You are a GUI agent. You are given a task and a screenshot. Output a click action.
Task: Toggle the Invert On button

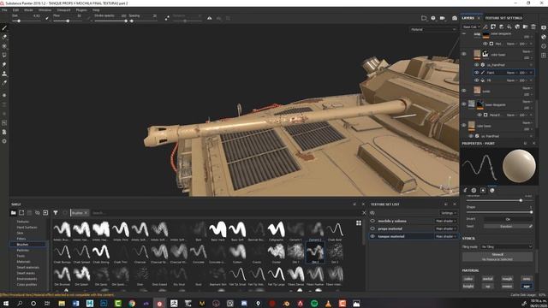pos(508,219)
